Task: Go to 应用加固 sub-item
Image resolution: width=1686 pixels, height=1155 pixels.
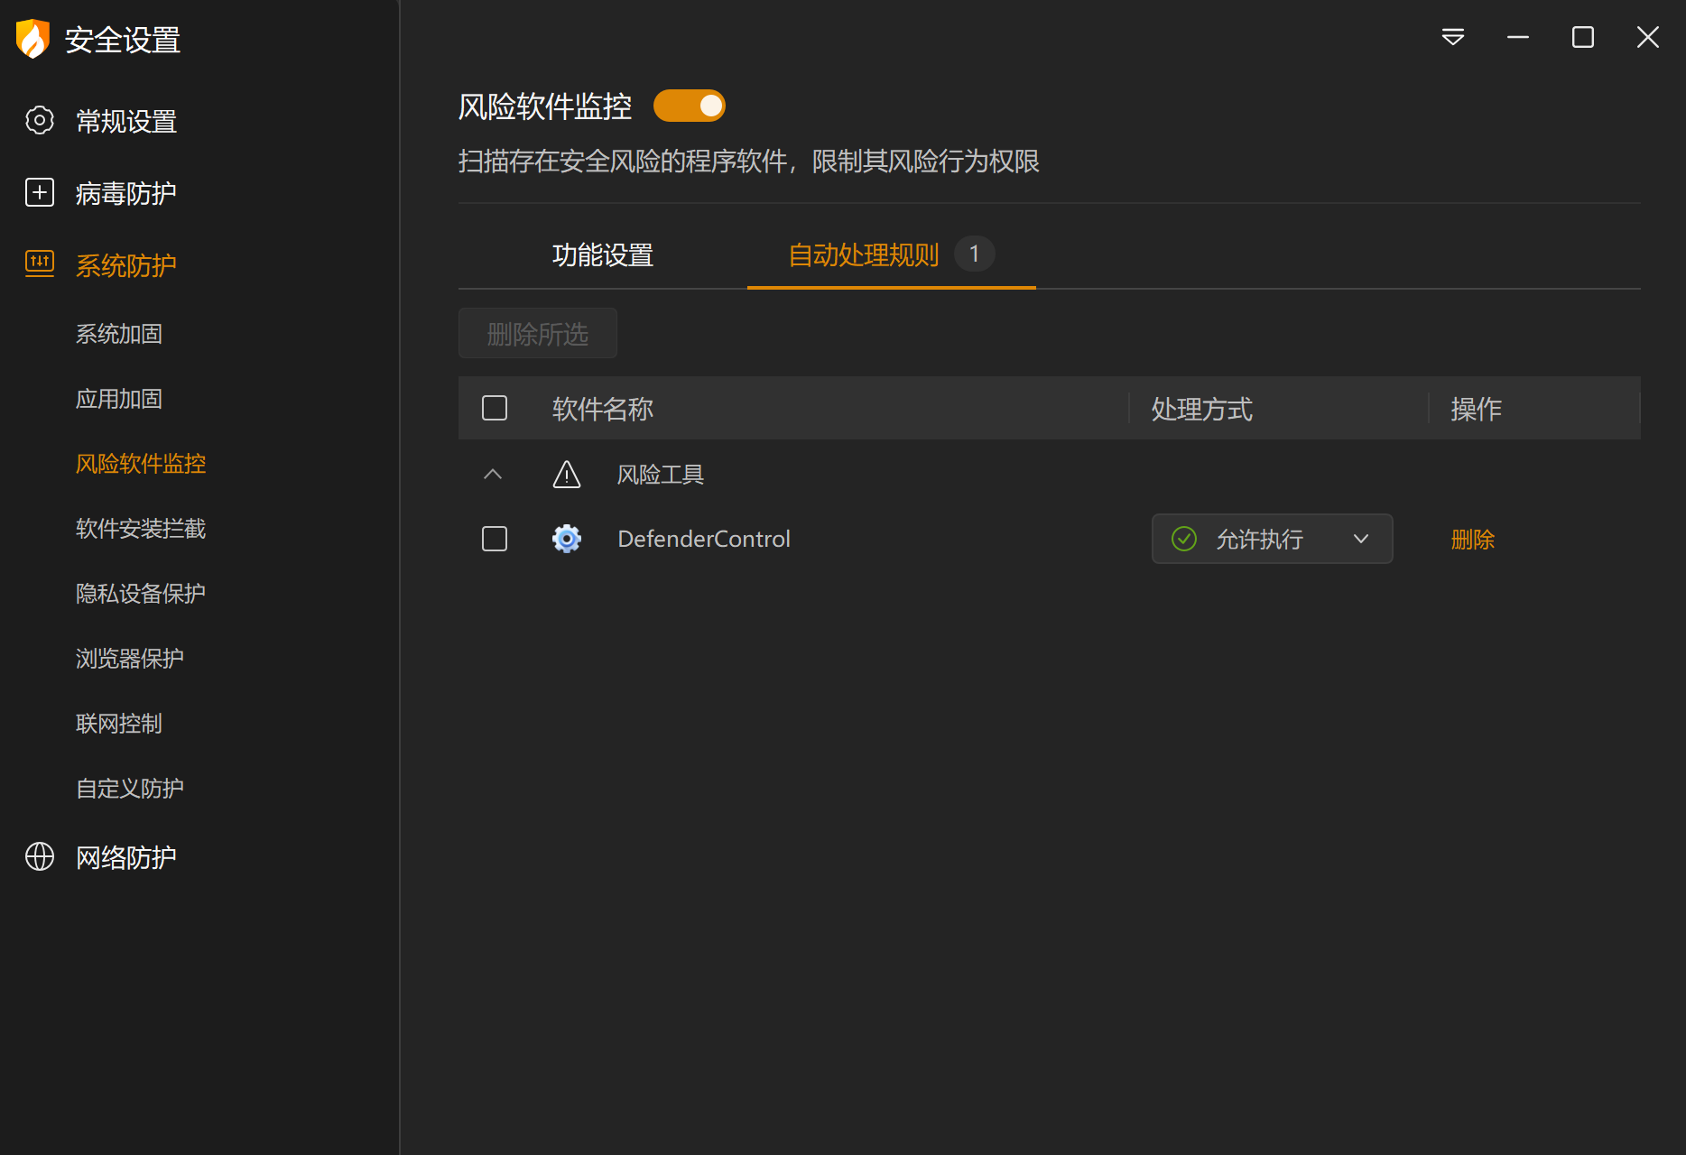Action: point(119,399)
